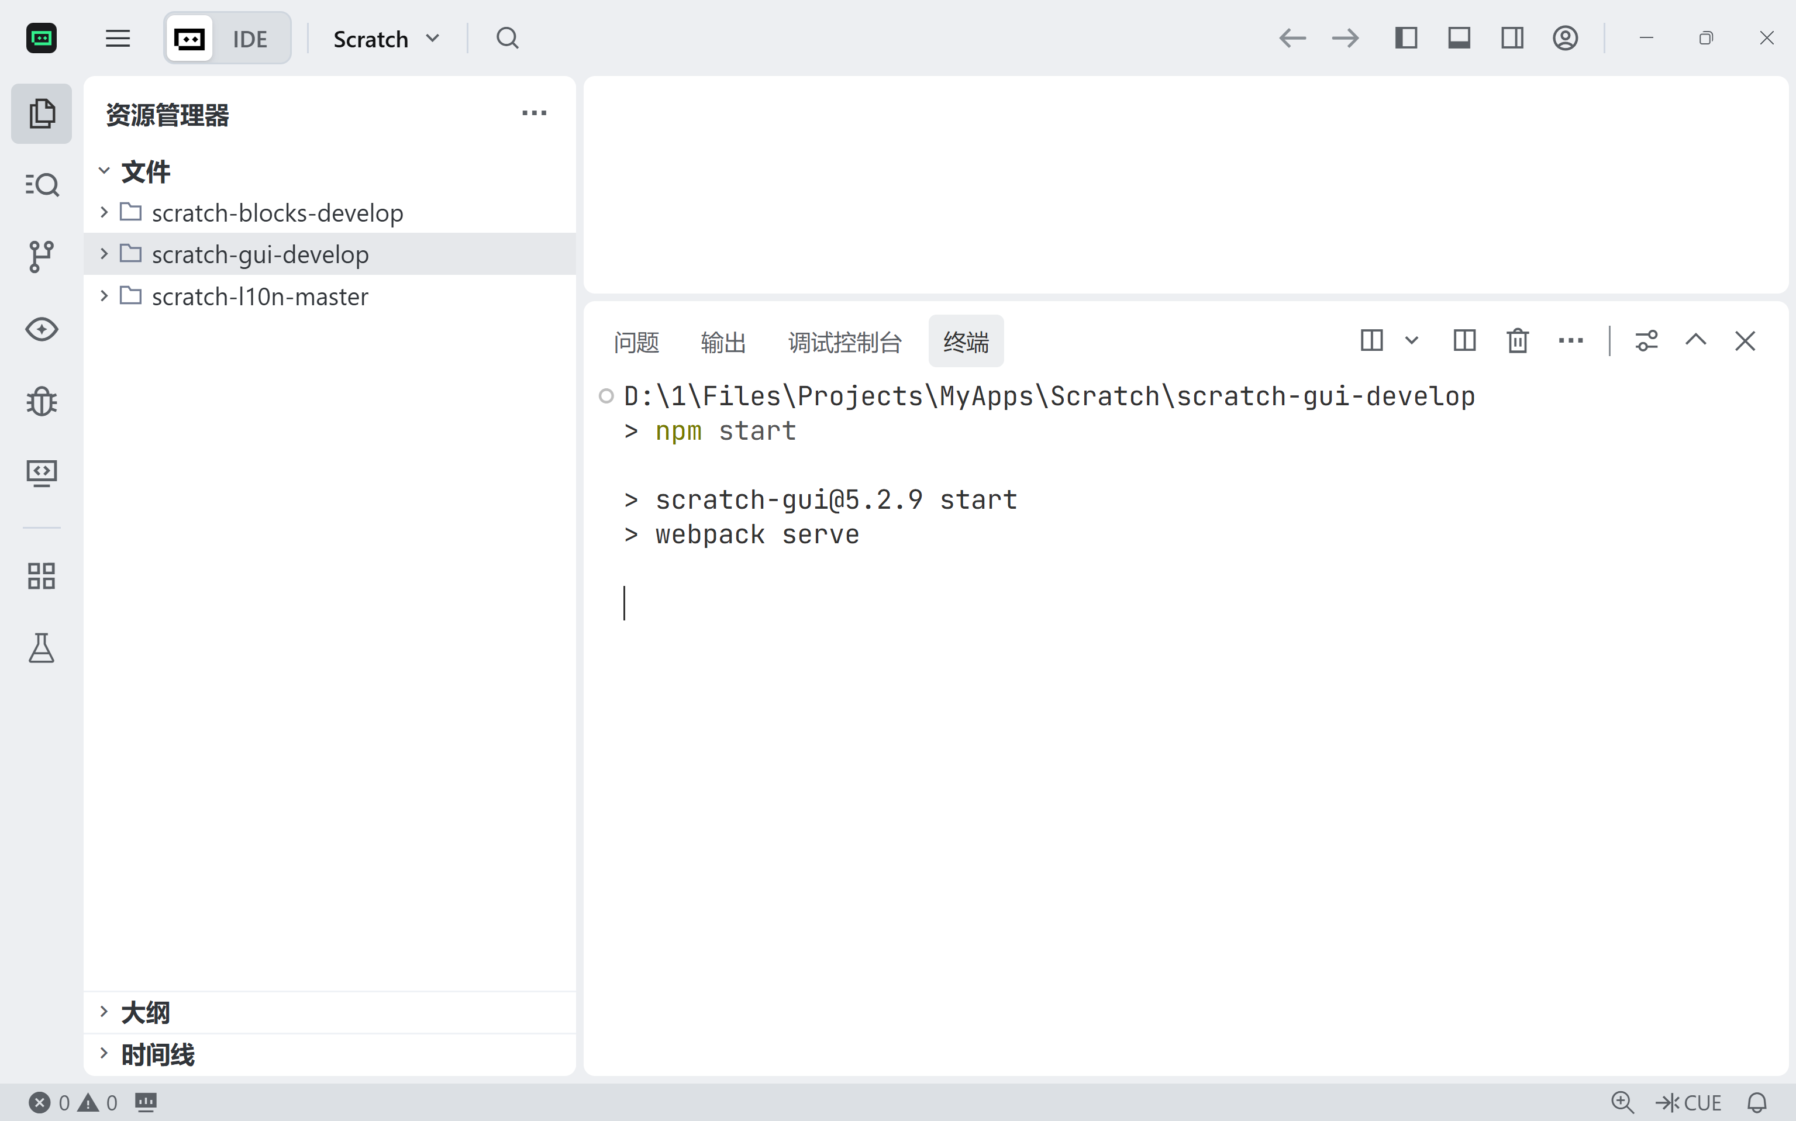Kill terminal with trash icon
The width and height of the screenshot is (1796, 1121).
pyautogui.click(x=1517, y=341)
